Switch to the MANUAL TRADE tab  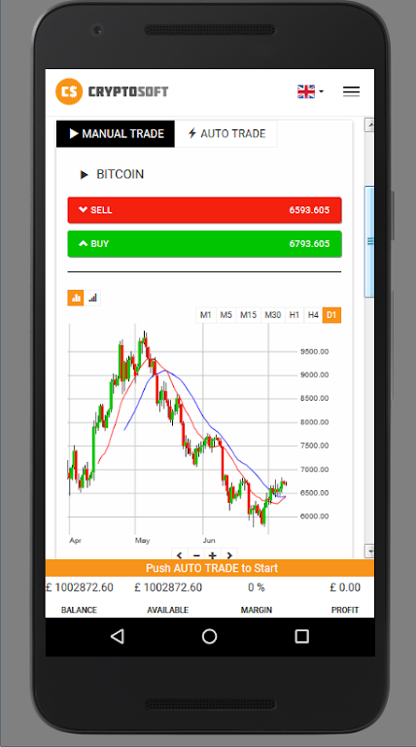pyautogui.click(x=116, y=134)
